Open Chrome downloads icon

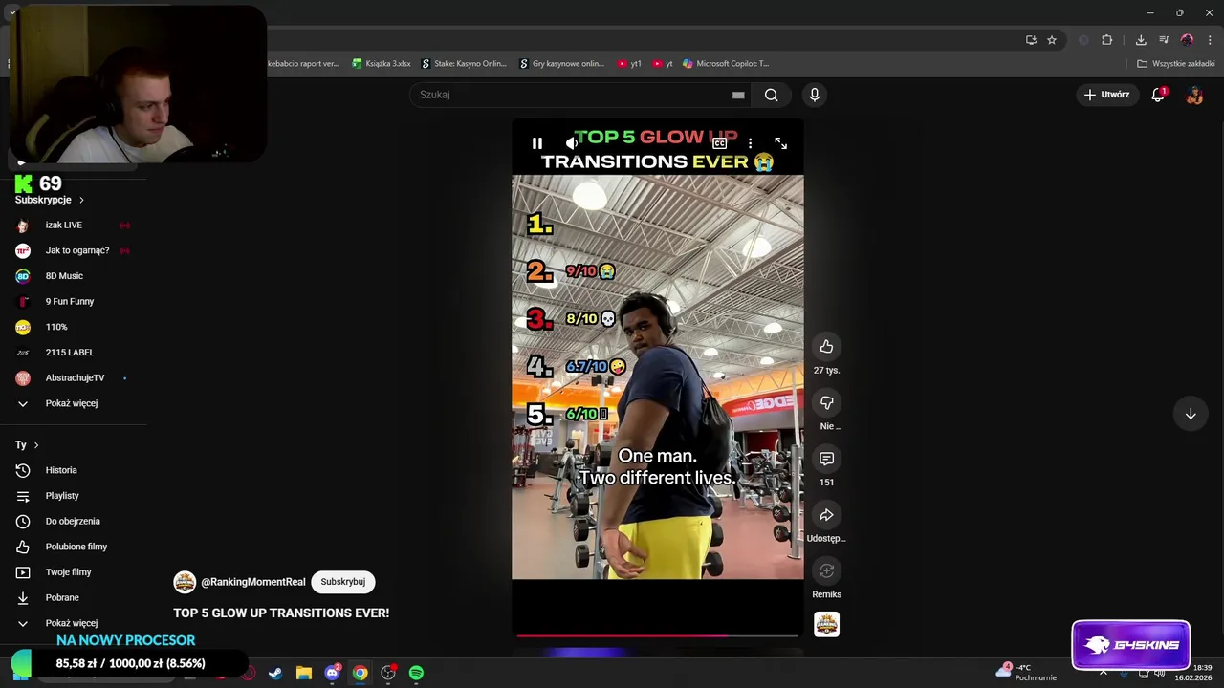[x=1141, y=40]
